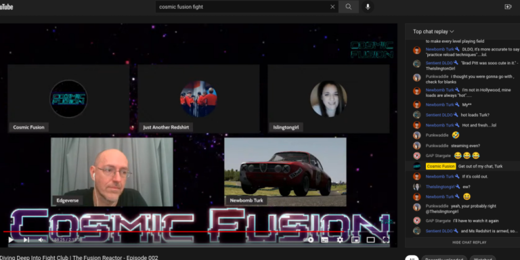Open the player settings gear
Image resolution: width=520 pixels, height=260 pixels.
tap(340, 240)
